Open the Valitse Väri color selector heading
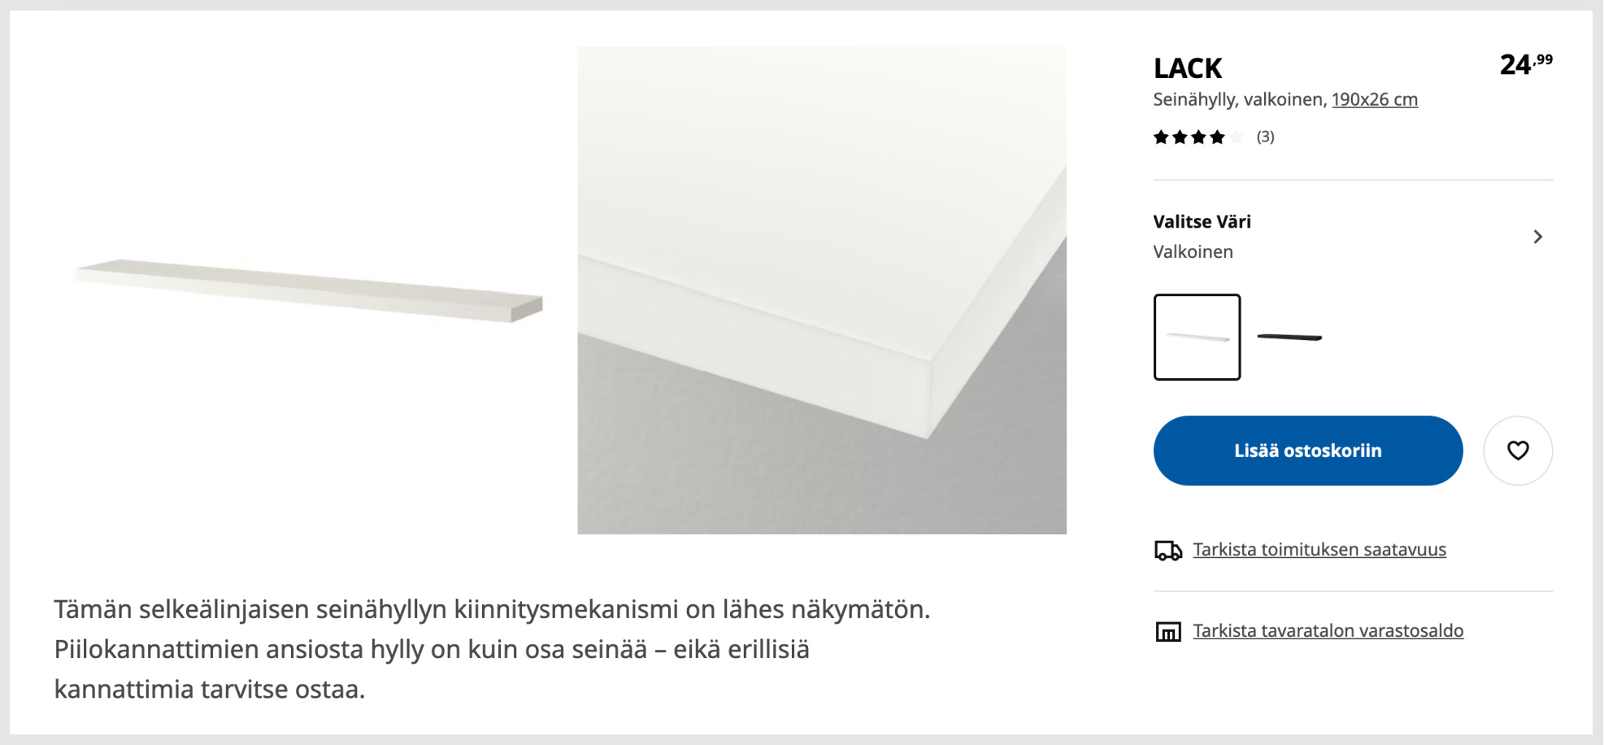 click(1202, 221)
